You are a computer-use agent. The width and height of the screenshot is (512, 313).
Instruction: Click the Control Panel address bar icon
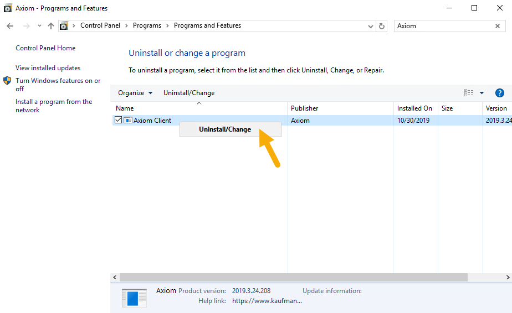pos(64,26)
